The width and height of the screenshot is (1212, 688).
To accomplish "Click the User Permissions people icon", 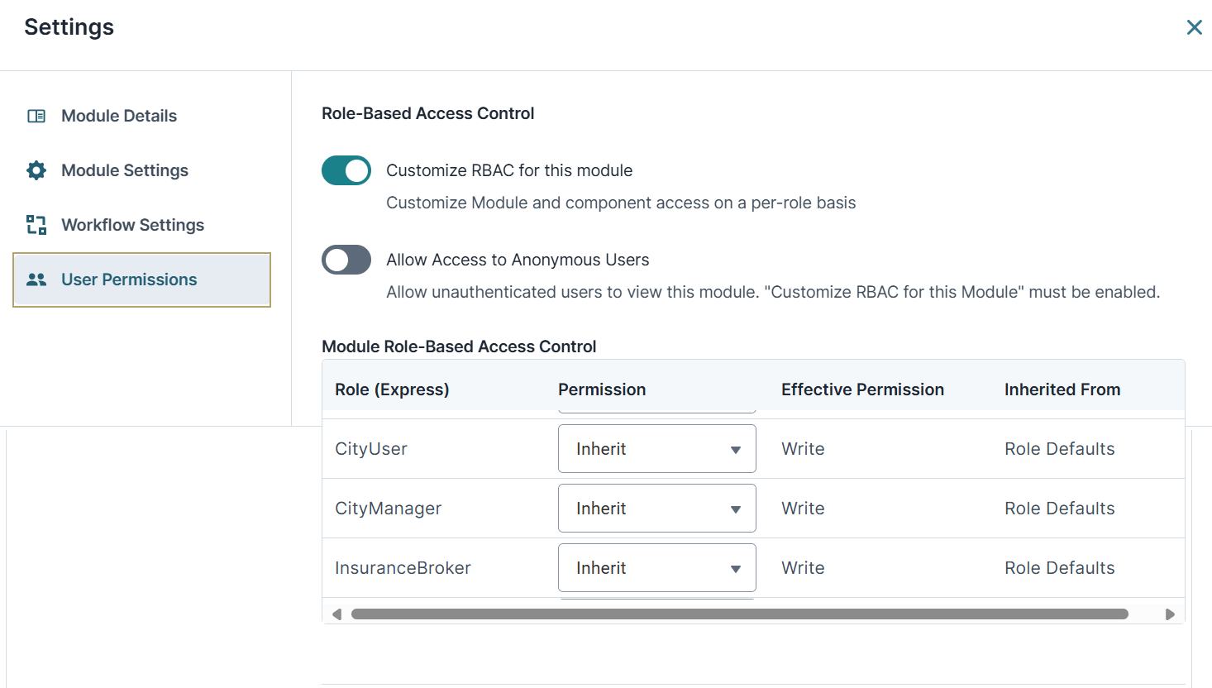I will [36, 279].
